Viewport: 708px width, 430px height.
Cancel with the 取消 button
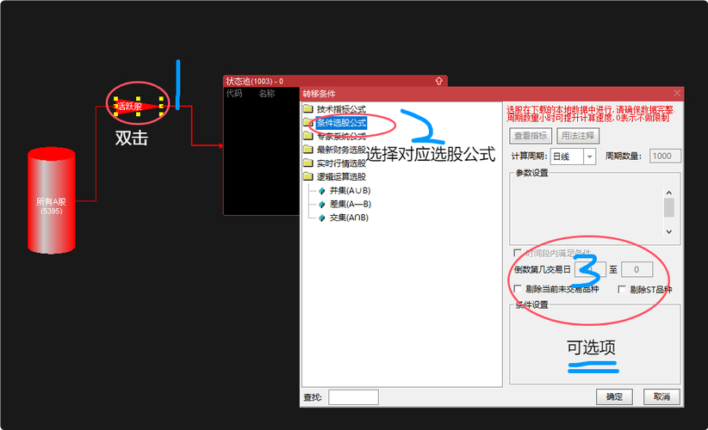click(x=661, y=396)
